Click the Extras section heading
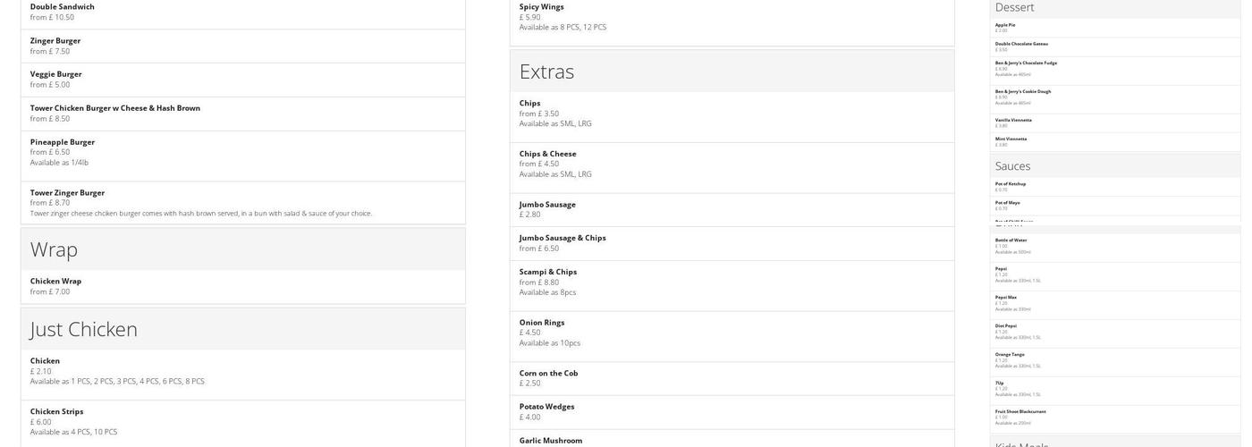 [x=546, y=72]
